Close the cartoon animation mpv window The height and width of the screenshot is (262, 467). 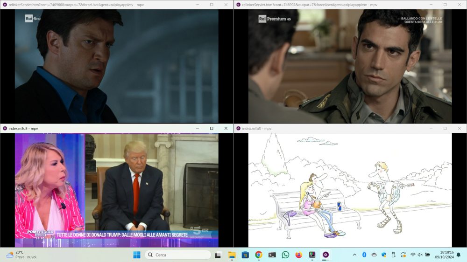click(x=460, y=129)
